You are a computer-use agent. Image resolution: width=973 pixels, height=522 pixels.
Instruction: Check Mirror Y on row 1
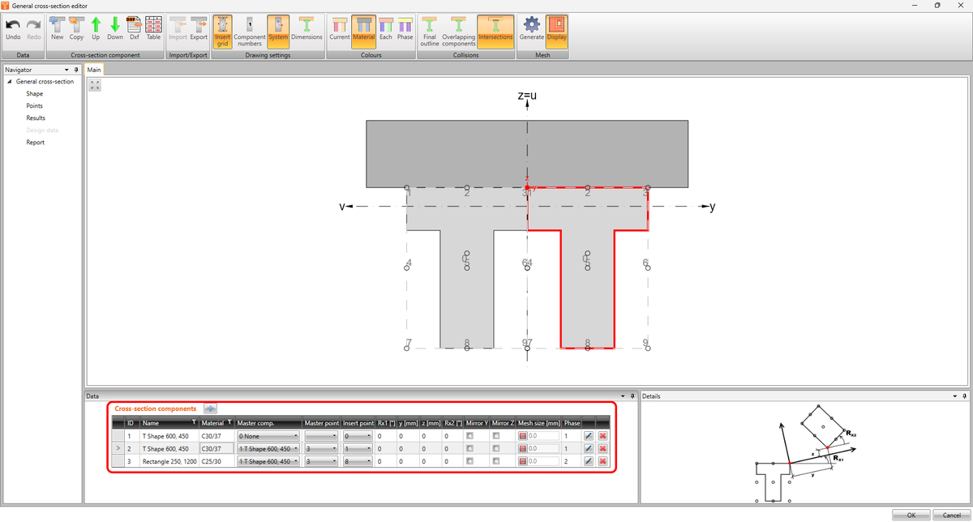point(476,435)
